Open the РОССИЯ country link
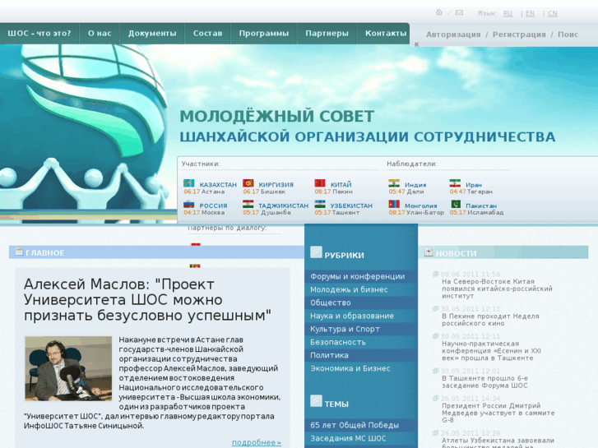 pos(213,206)
